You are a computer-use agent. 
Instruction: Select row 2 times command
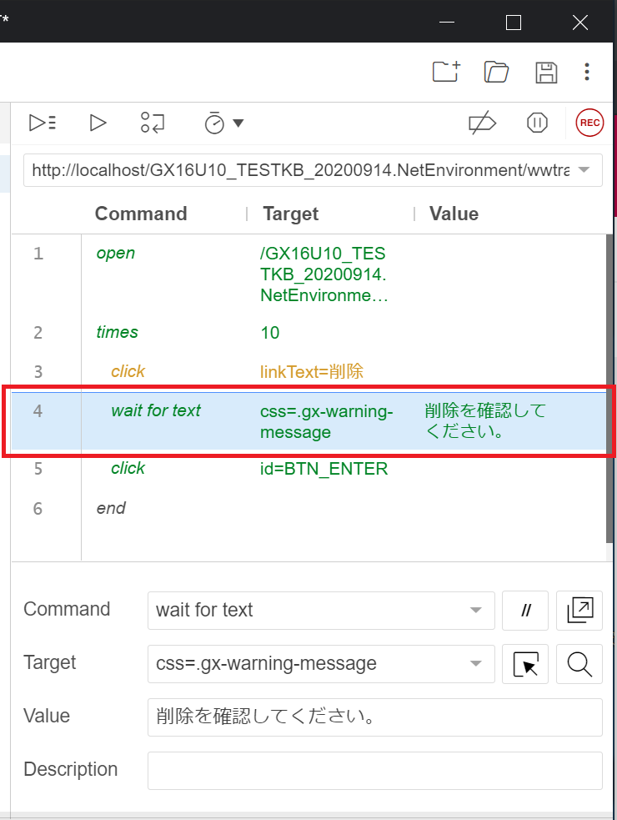coord(308,332)
